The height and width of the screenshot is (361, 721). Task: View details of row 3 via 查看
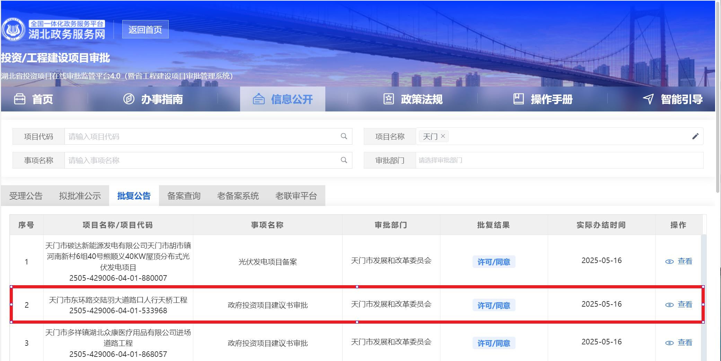click(x=679, y=343)
